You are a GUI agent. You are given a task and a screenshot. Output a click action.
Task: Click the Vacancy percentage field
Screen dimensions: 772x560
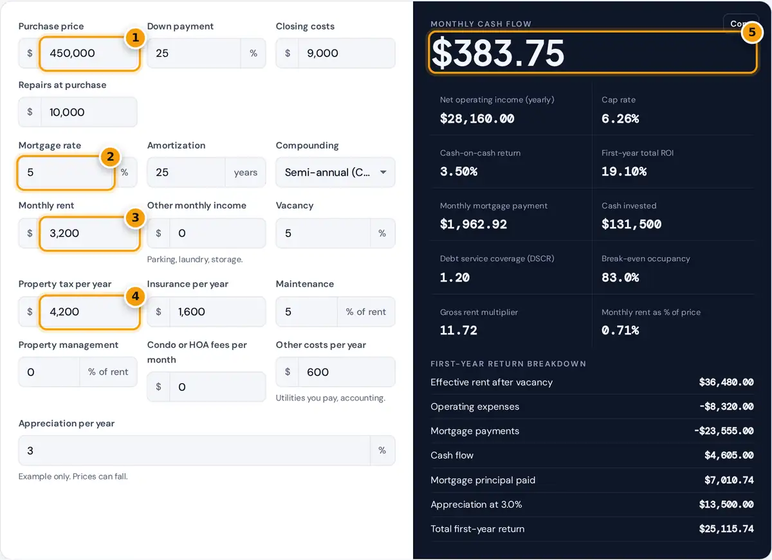click(x=322, y=233)
